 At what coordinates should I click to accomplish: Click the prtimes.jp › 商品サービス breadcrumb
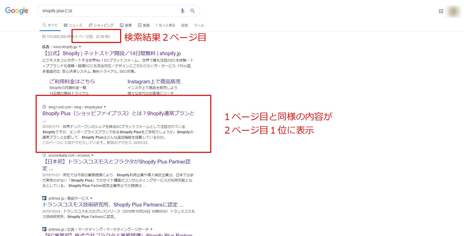pos(68,198)
